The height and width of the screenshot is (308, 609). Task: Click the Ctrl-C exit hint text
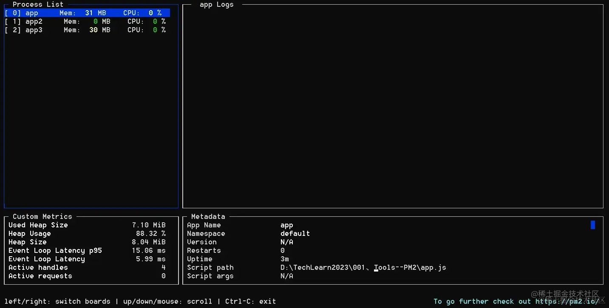[250, 301]
